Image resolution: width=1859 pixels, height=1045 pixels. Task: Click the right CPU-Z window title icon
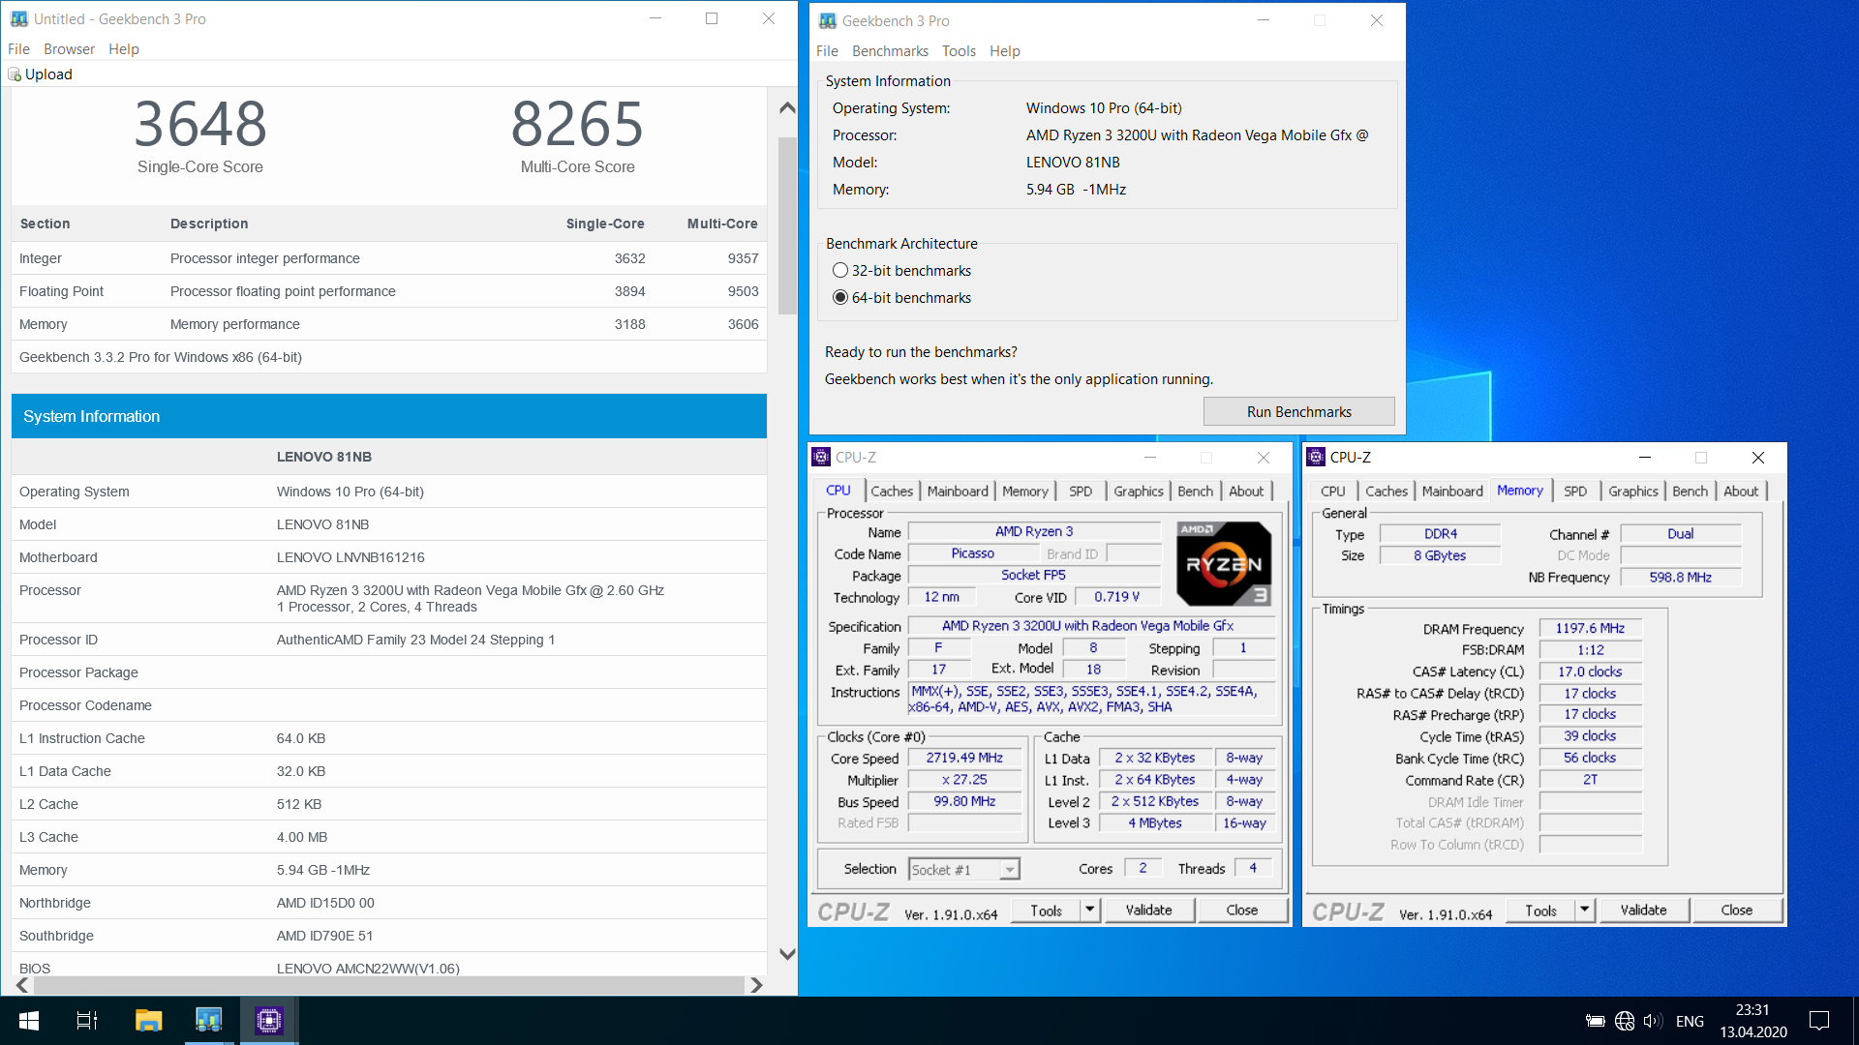1316,457
